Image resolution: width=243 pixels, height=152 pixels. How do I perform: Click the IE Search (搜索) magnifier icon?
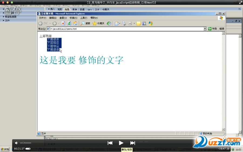(x=82, y=24)
